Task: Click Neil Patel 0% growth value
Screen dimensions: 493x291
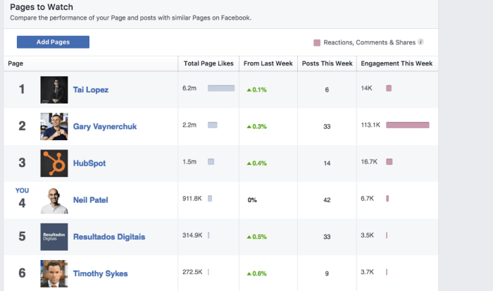Action: tap(252, 200)
